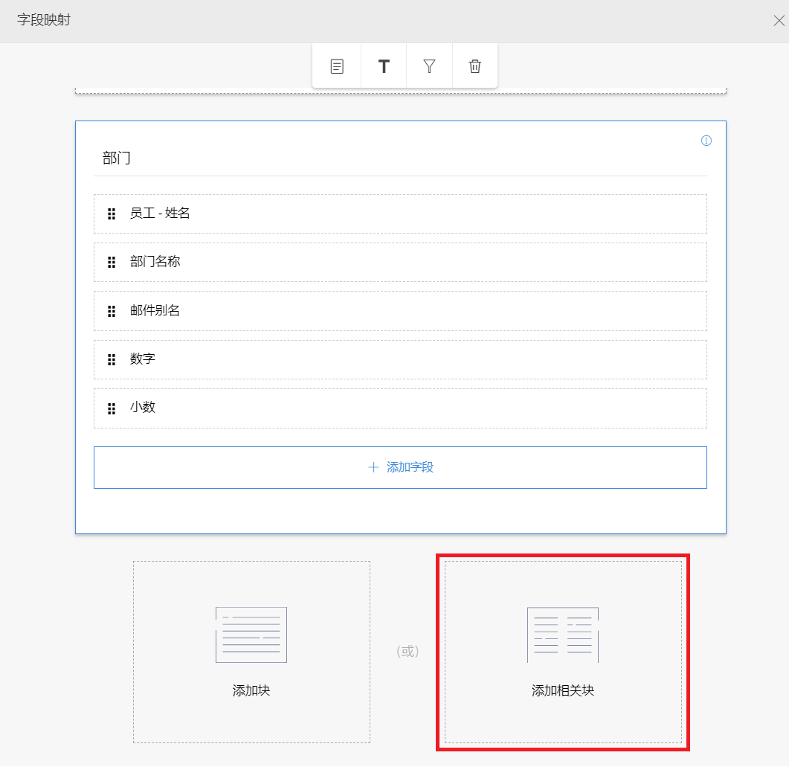Image resolution: width=789 pixels, height=767 pixels.
Task: Click the 部门 block title
Action: tap(117, 158)
